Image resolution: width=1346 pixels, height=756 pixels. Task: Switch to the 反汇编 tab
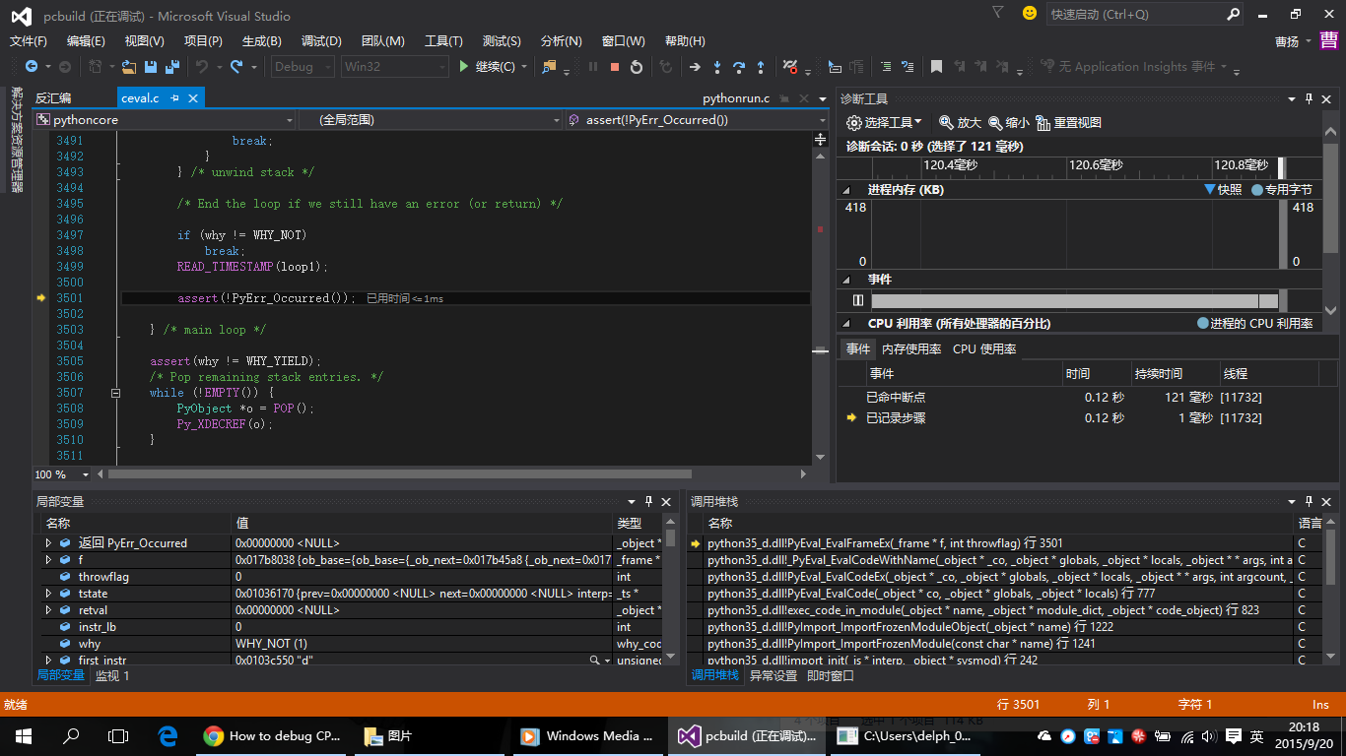click(x=53, y=98)
